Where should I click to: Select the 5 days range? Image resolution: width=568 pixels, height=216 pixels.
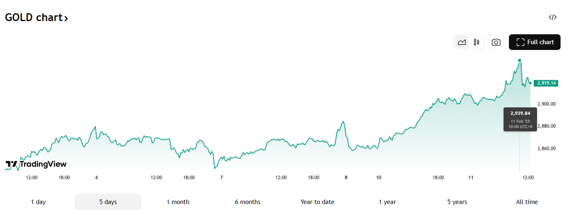[108, 202]
